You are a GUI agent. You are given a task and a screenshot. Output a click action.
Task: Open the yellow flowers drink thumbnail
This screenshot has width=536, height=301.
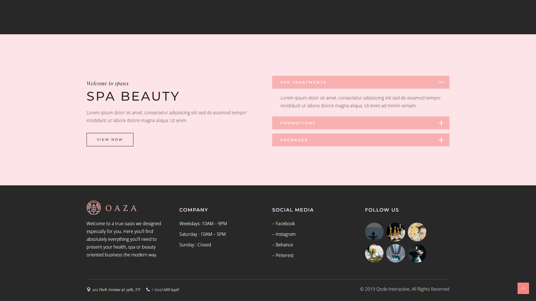click(374, 253)
